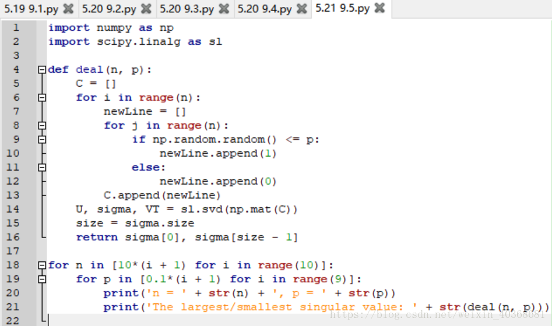Click line number 1 in the gutter
The image size is (552, 326).
point(16,27)
